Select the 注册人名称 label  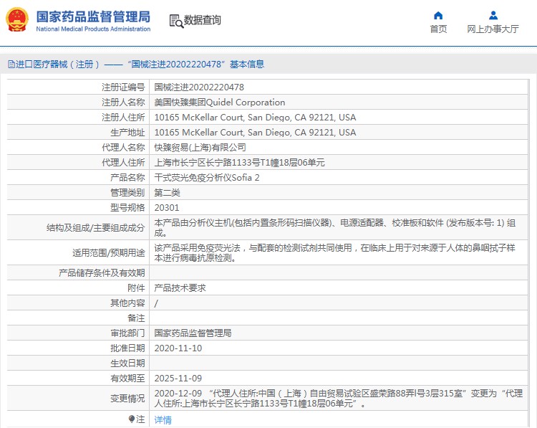coord(123,103)
